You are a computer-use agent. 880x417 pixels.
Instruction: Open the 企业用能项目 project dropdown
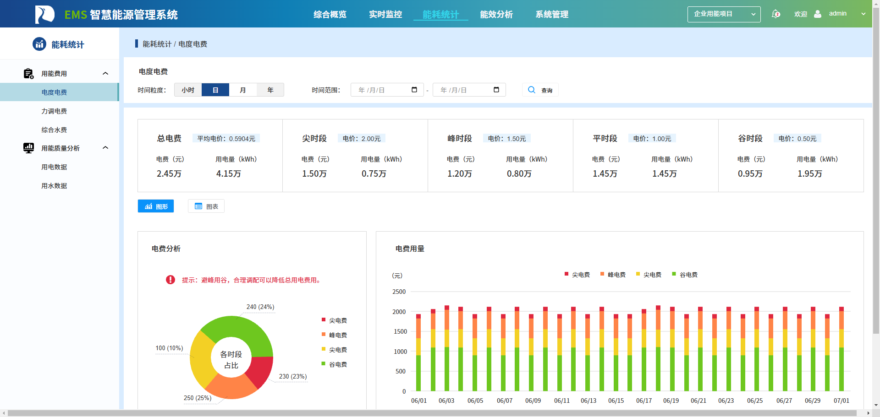click(724, 14)
